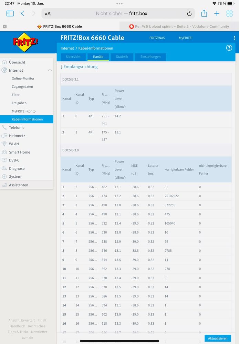Click the Übersicht house icon
This screenshot has height=344, width=239.
(x=4, y=62)
